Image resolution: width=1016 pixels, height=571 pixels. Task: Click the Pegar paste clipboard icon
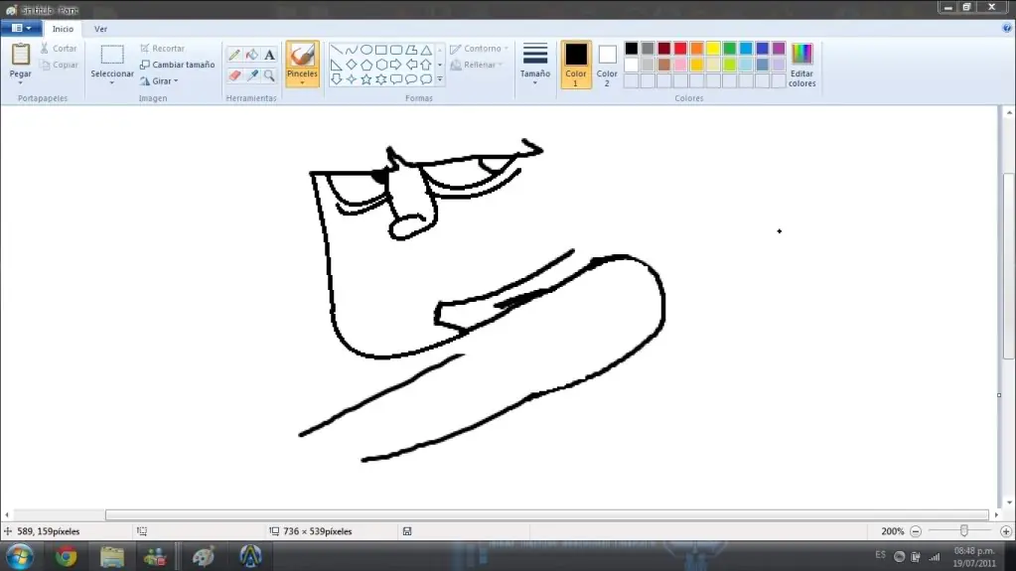pos(20,55)
